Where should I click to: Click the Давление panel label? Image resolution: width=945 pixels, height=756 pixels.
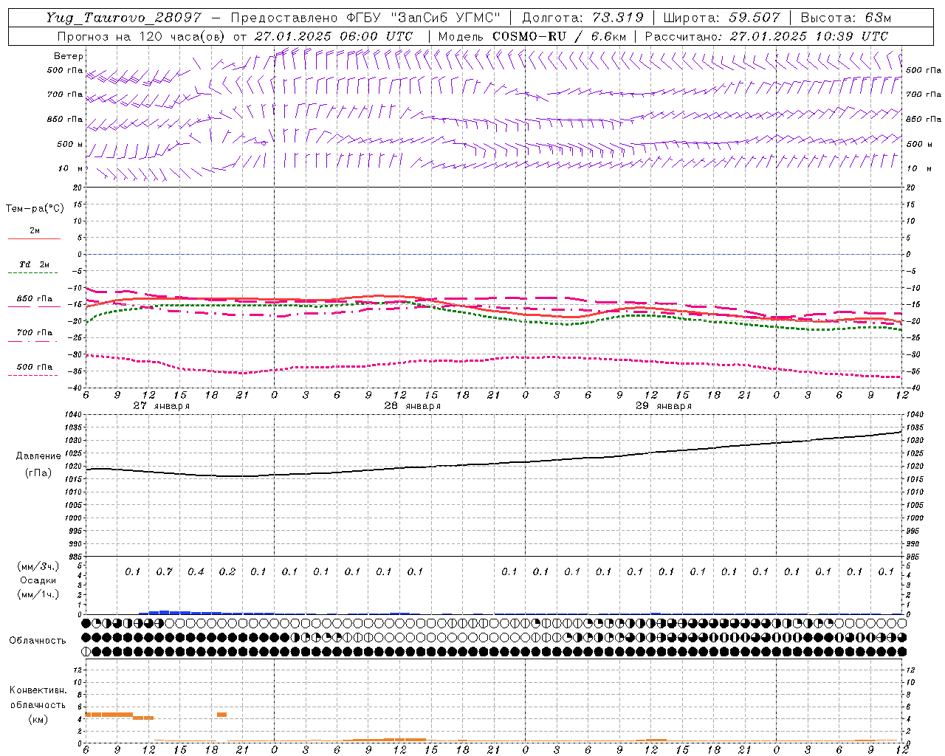point(38,456)
